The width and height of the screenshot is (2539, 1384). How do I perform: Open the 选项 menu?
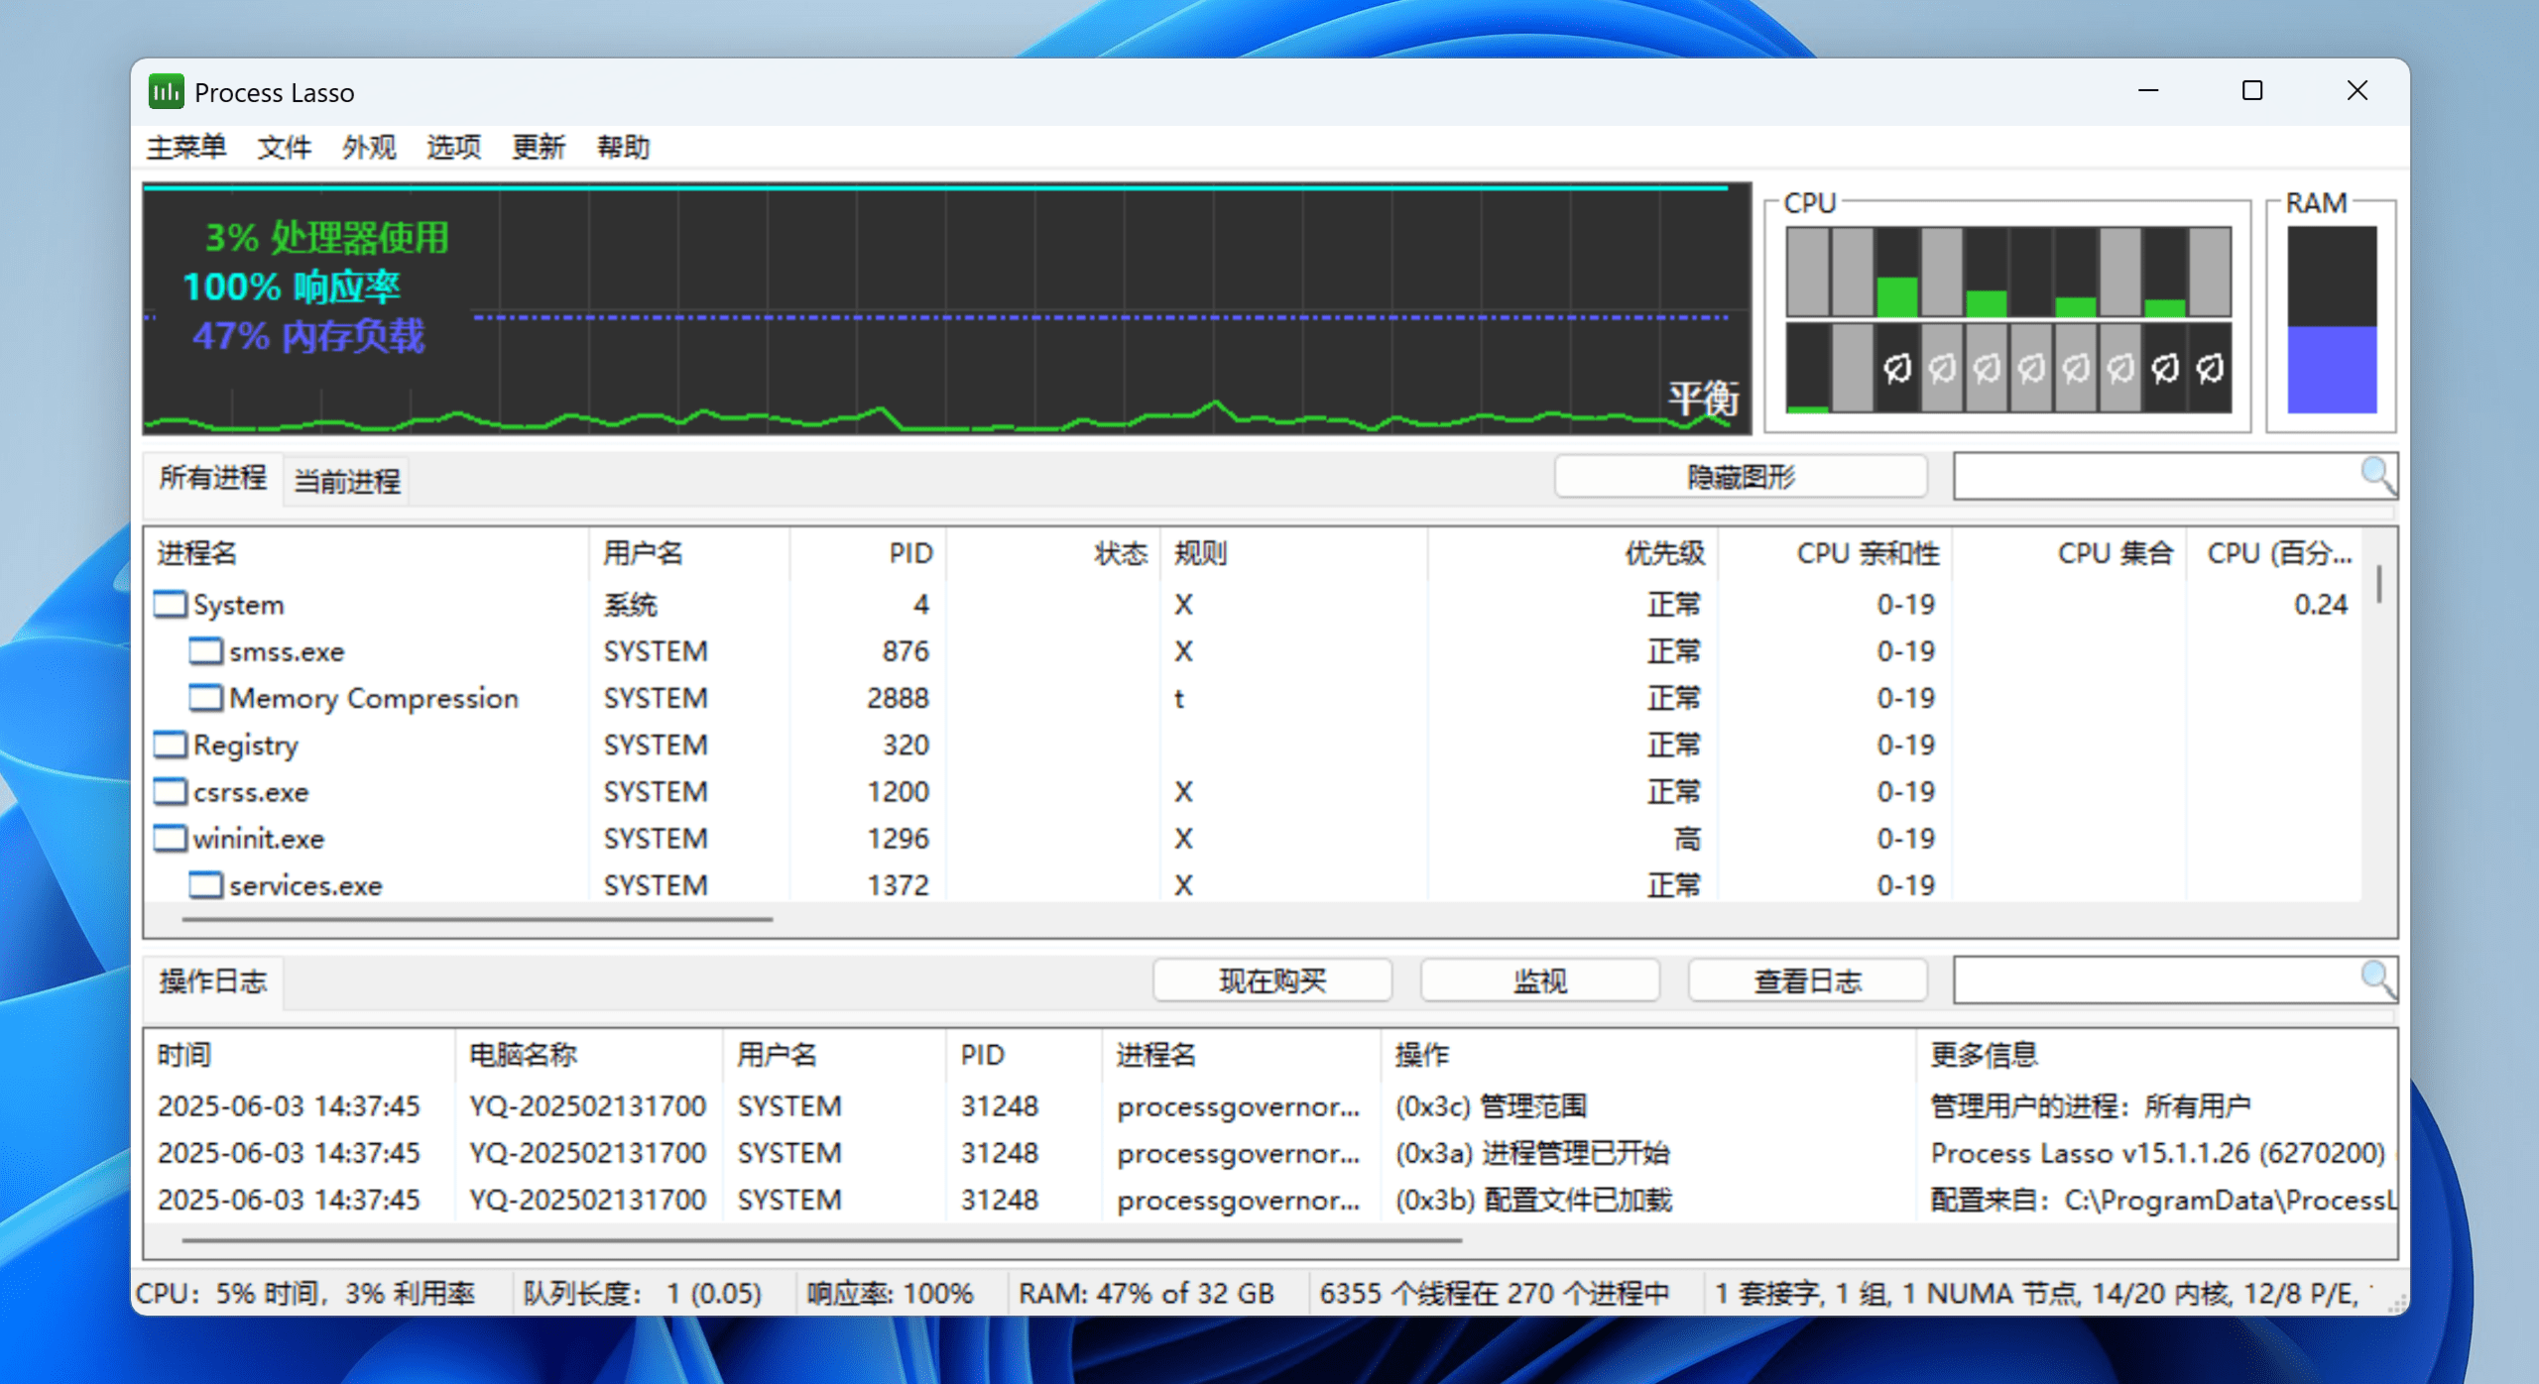click(454, 147)
